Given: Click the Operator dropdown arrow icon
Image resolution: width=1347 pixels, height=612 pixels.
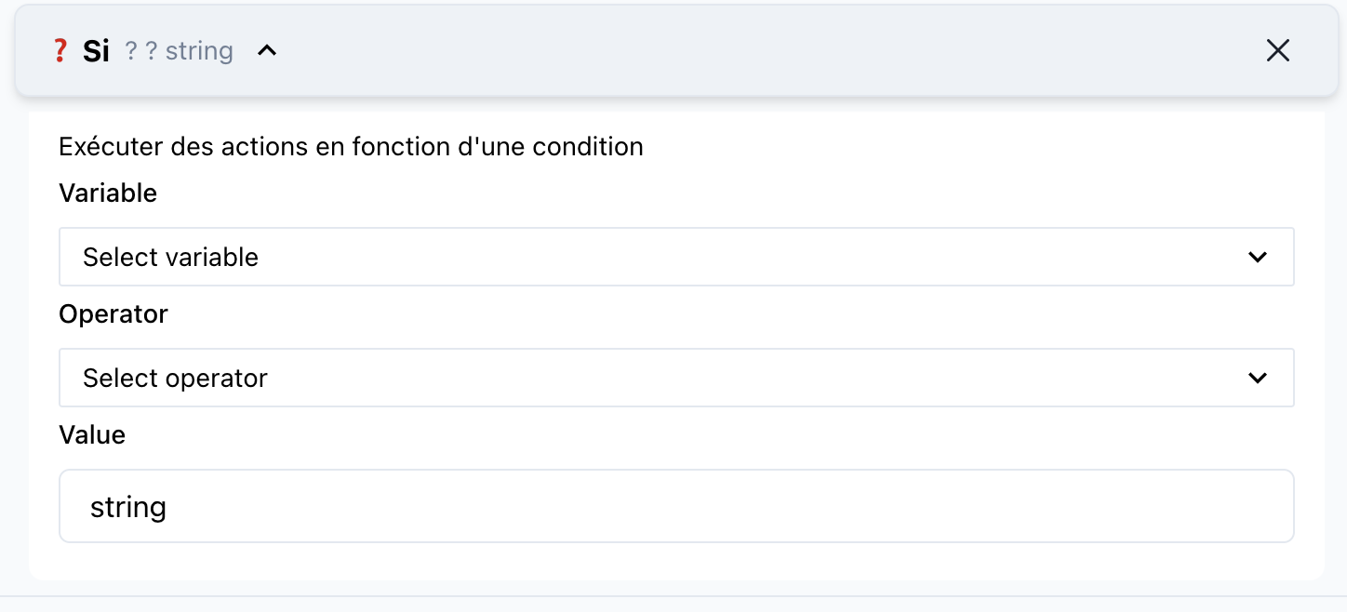Looking at the screenshot, I should (1258, 378).
